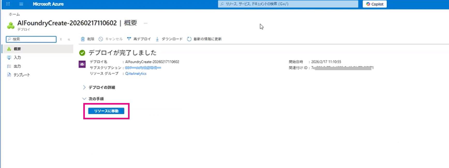Click the Microsoft Azure logo text

pos(48,4)
